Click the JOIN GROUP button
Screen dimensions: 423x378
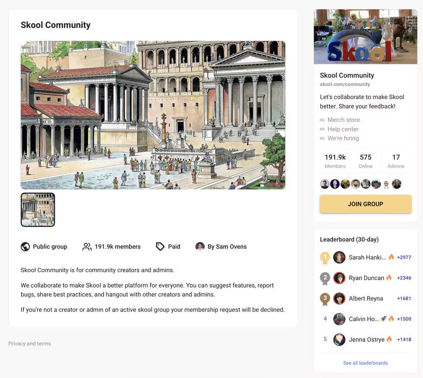click(x=366, y=204)
